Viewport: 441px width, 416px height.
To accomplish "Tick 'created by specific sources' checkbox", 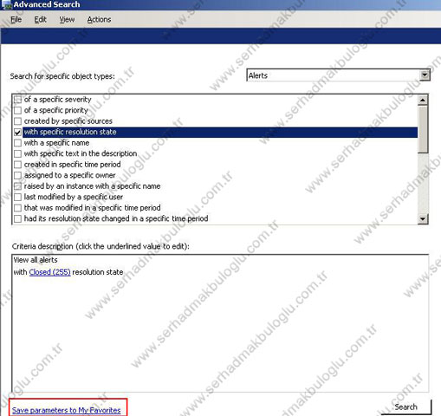I will coord(17,121).
